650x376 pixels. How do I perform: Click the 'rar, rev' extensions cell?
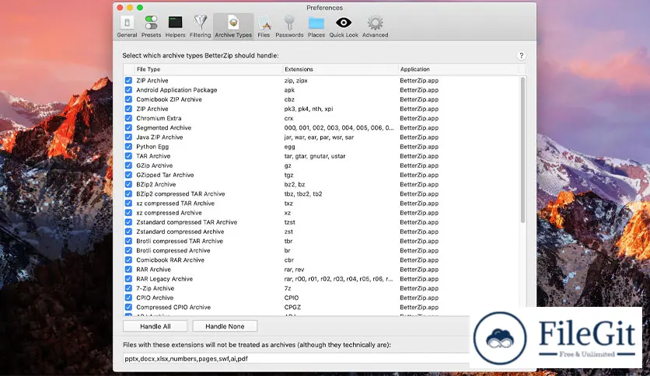pyautogui.click(x=294, y=269)
